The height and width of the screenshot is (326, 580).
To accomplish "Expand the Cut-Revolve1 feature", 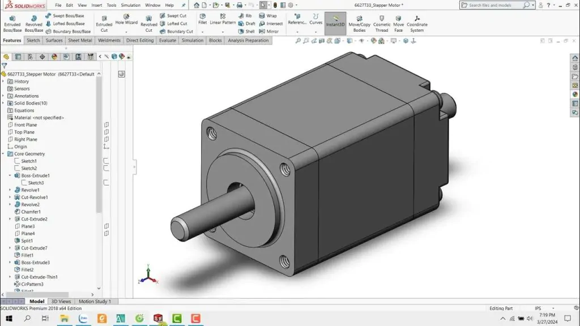I will coord(10,198).
